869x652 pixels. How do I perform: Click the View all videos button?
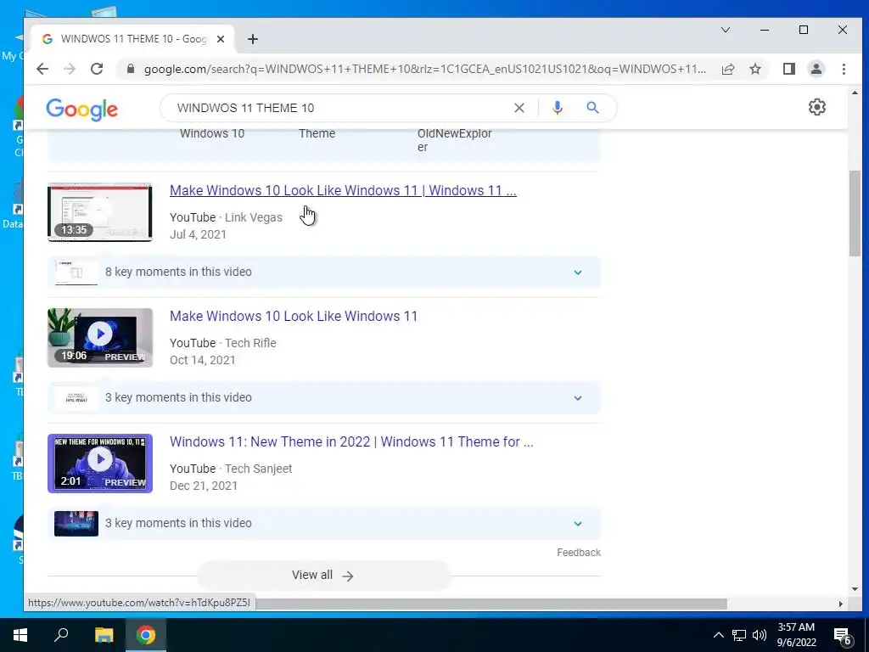(x=323, y=576)
